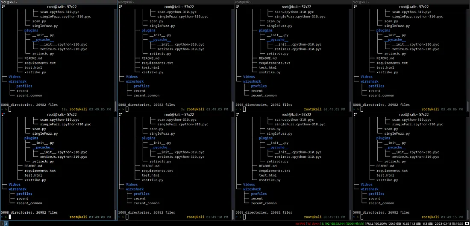Open group icon in the 03:49:06 pane

coord(355,7)
